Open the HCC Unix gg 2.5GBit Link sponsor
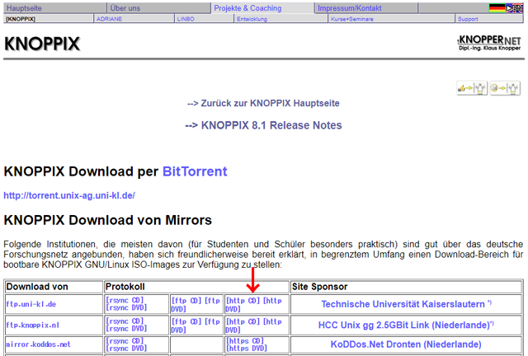Image resolution: width=528 pixels, height=356 pixels. pyautogui.click(x=404, y=325)
